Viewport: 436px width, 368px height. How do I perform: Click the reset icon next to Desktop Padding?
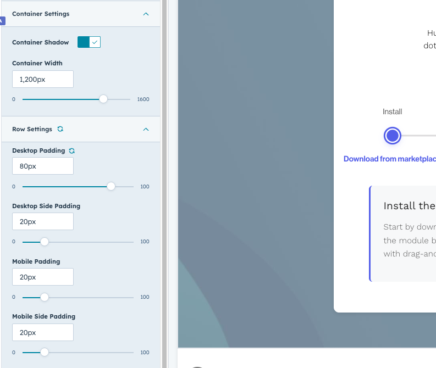point(72,150)
